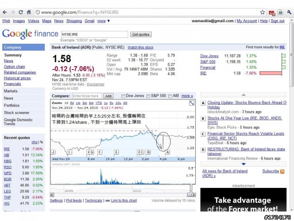Set chart zoom to 1m
The image size is (294, 221).
click(78, 103)
